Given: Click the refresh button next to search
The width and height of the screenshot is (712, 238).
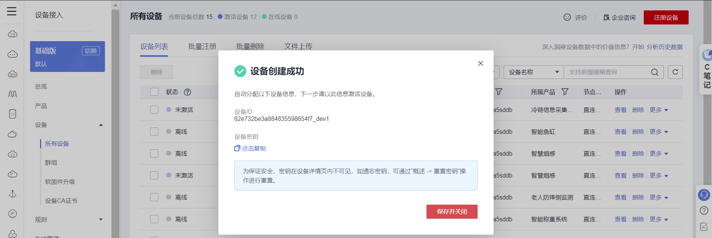Looking at the screenshot, I should point(675,72).
